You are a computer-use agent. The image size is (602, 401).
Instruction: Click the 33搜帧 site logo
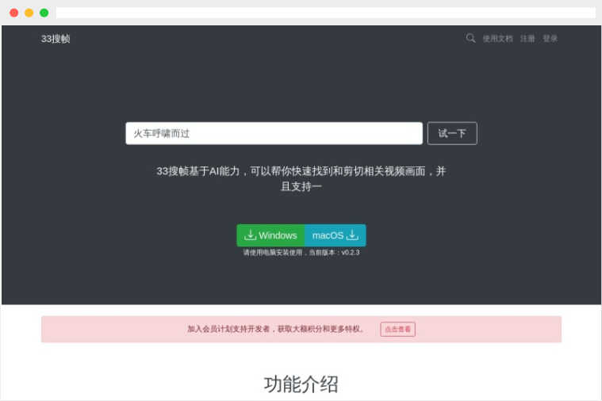(x=56, y=39)
